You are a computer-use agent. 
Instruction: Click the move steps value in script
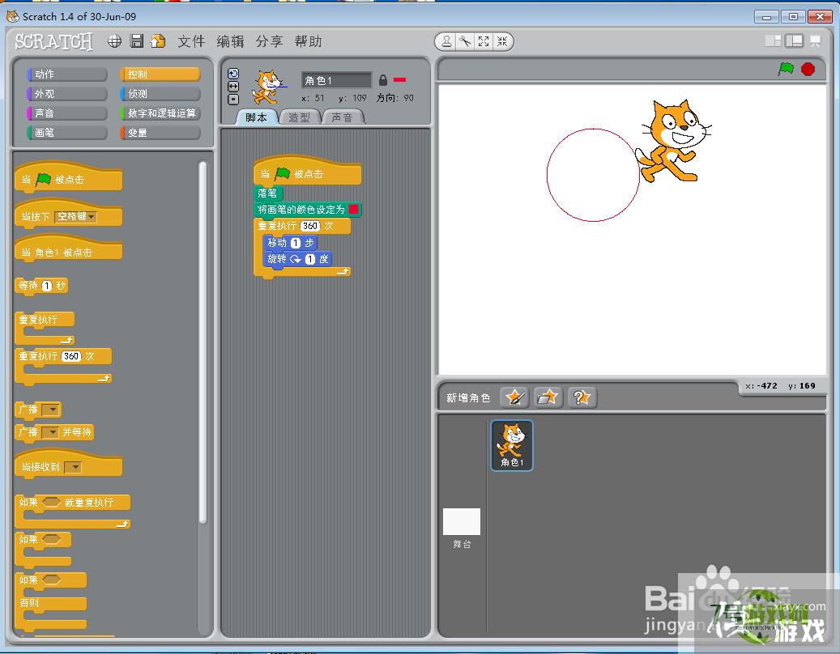[x=295, y=243]
